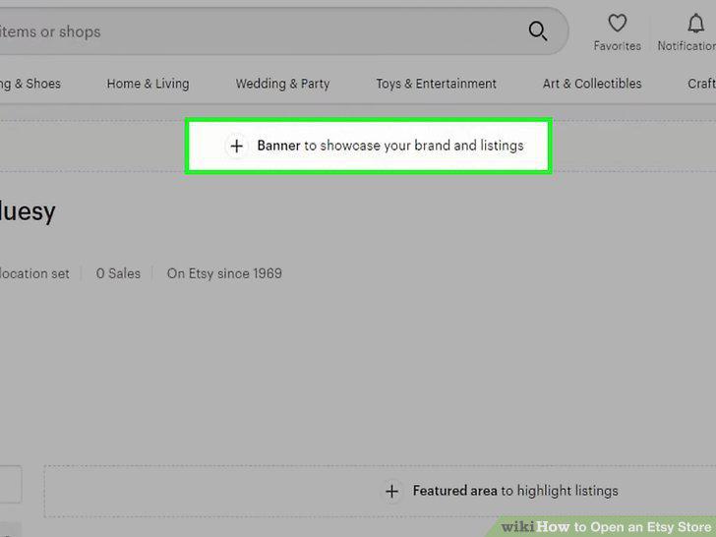
Task: Open Favorites heart icon
Action: (617, 23)
